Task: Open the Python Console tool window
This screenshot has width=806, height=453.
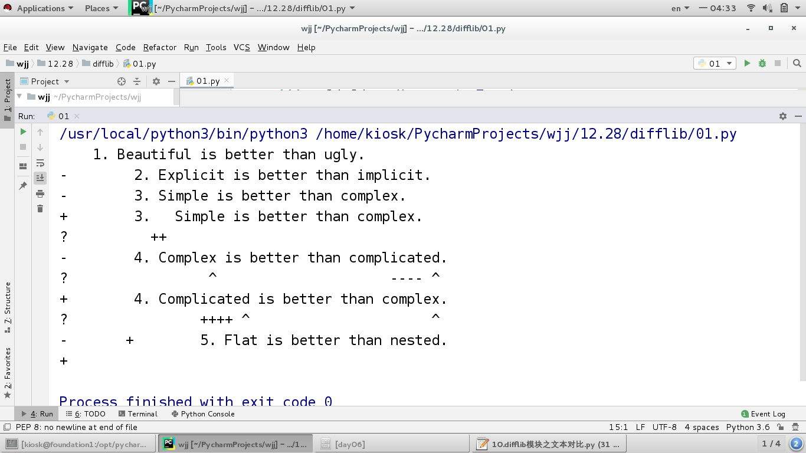Action: (x=203, y=413)
